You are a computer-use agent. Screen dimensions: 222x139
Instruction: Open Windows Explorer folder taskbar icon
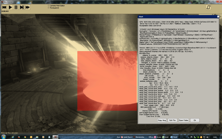click(x=37, y=137)
